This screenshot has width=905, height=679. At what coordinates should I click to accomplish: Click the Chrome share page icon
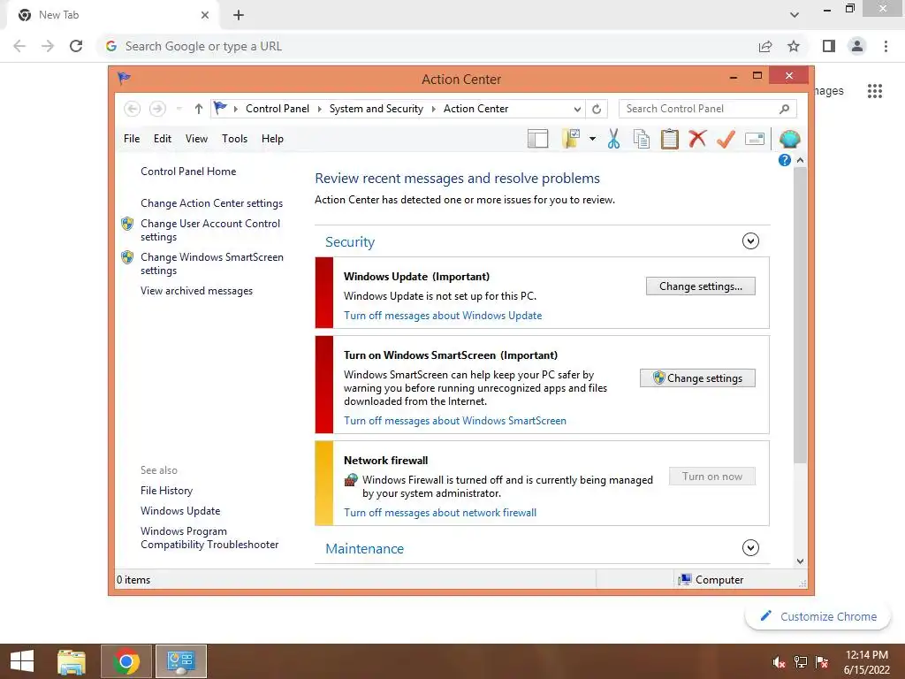(765, 46)
